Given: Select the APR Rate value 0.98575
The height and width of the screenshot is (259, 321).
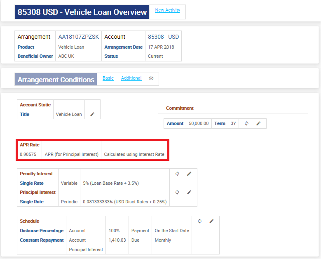Looking at the screenshot, I should click(x=28, y=155).
